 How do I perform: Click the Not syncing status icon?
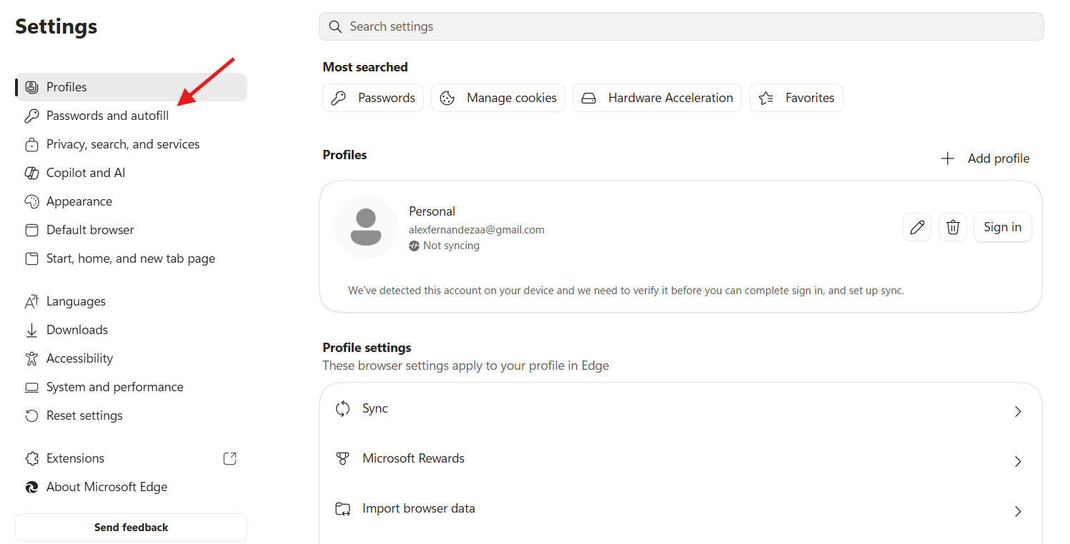point(415,246)
